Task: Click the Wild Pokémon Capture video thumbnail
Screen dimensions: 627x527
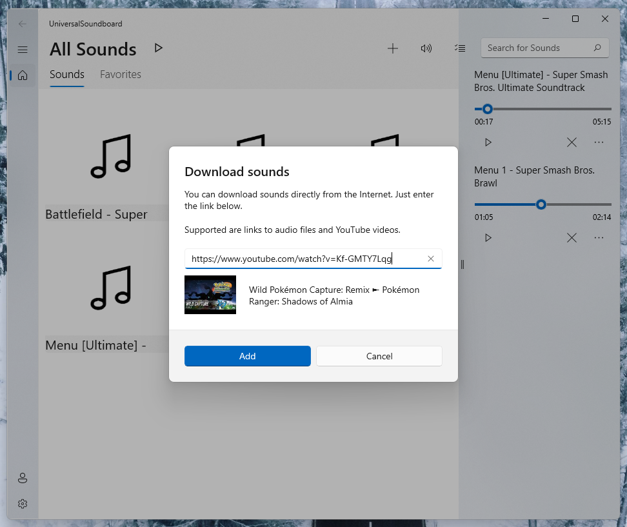Action: point(210,295)
